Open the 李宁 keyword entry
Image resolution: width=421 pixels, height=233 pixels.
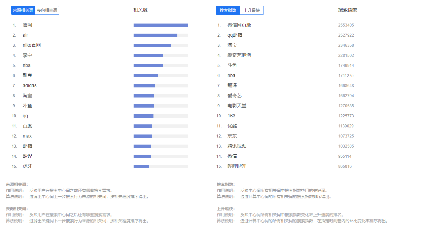tap(27, 55)
